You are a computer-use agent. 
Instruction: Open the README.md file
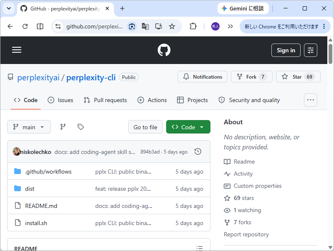click(41, 206)
